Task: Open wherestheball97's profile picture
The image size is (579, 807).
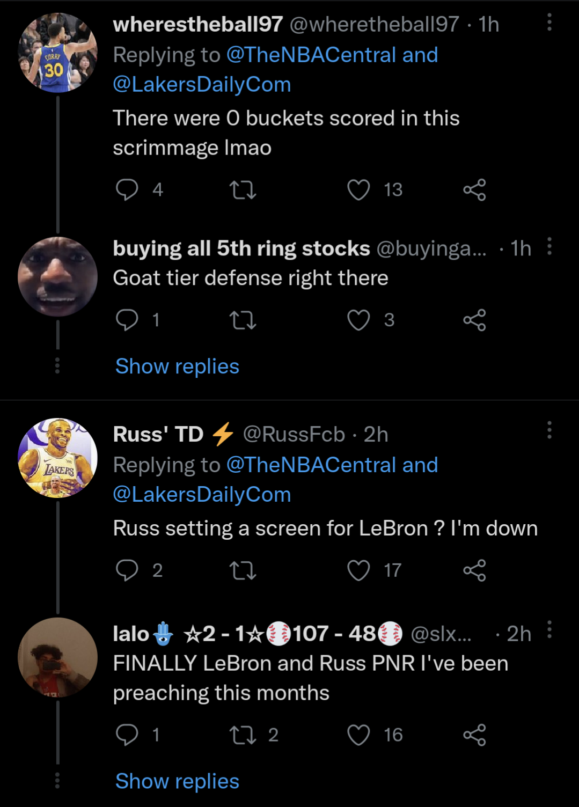Action: pyautogui.click(x=57, y=53)
